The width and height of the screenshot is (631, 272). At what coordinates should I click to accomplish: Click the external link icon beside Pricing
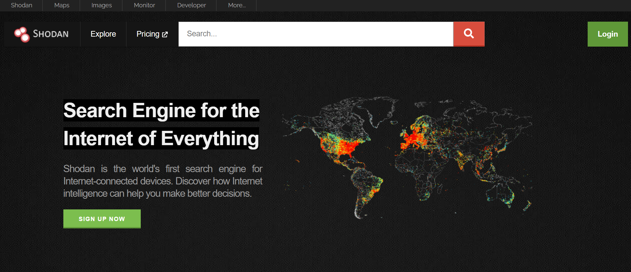coord(165,34)
